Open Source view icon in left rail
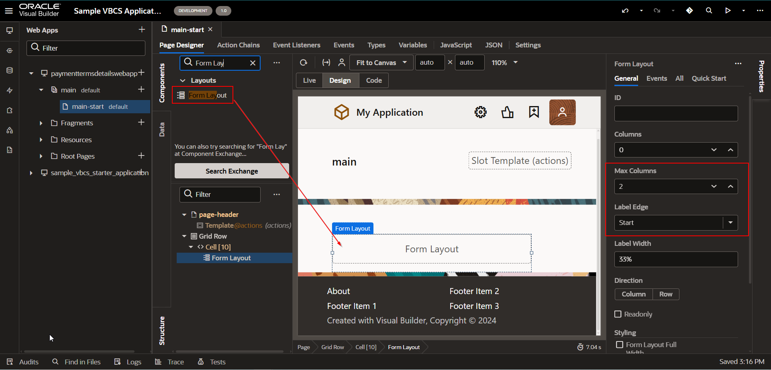Screen dimensions: 771x370 tap(10, 150)
